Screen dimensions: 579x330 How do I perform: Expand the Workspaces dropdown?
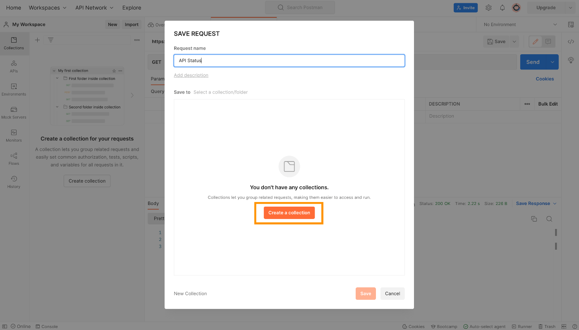point(48,7)
